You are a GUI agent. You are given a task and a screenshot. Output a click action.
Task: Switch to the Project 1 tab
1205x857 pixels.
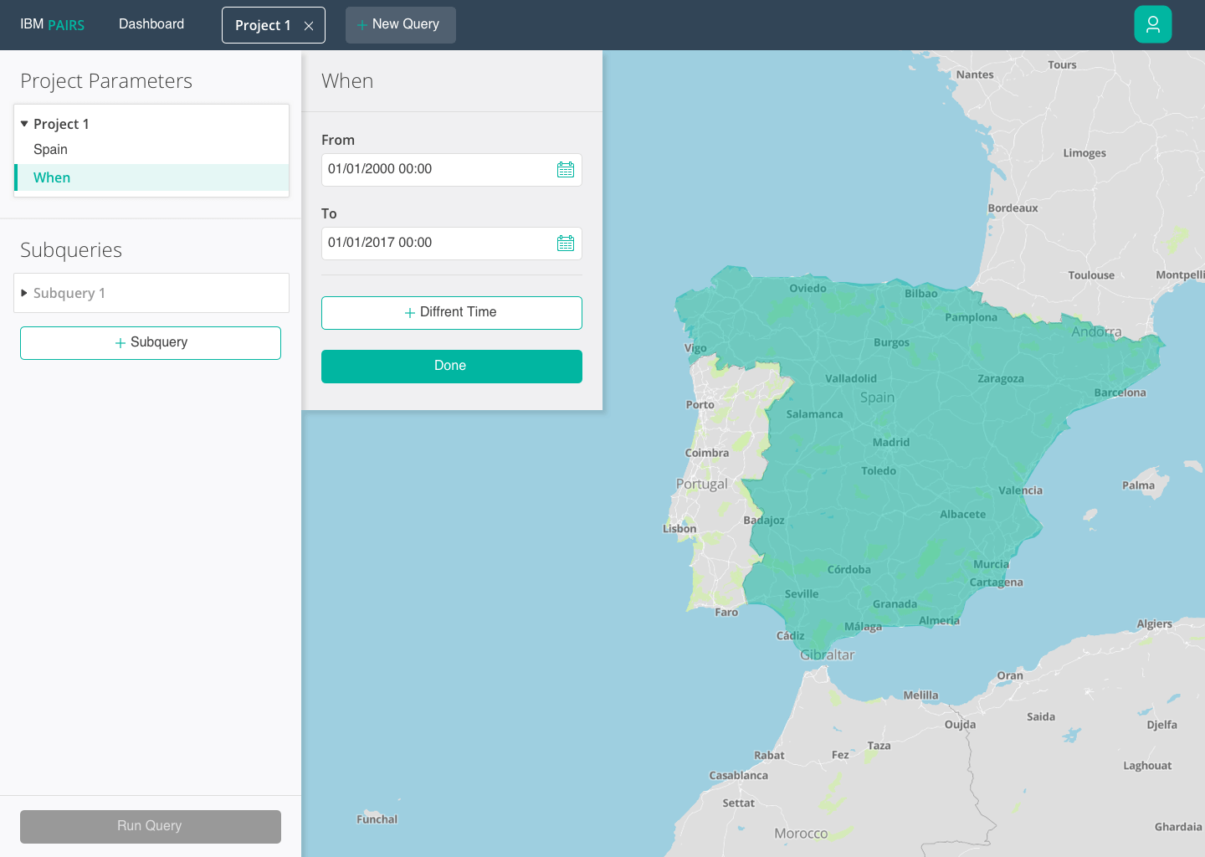(262, 25)
